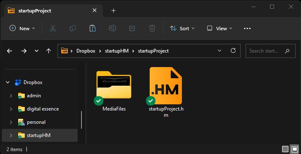Expand the digital essence folder node
Screen dimensions: 301x154
click(x=11, y=109)
